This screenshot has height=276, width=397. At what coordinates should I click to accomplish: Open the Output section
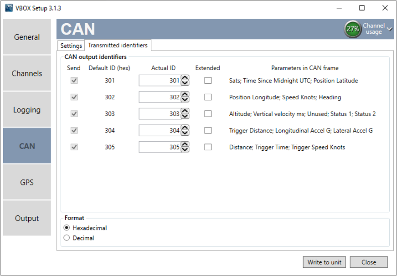coord(27,218)
